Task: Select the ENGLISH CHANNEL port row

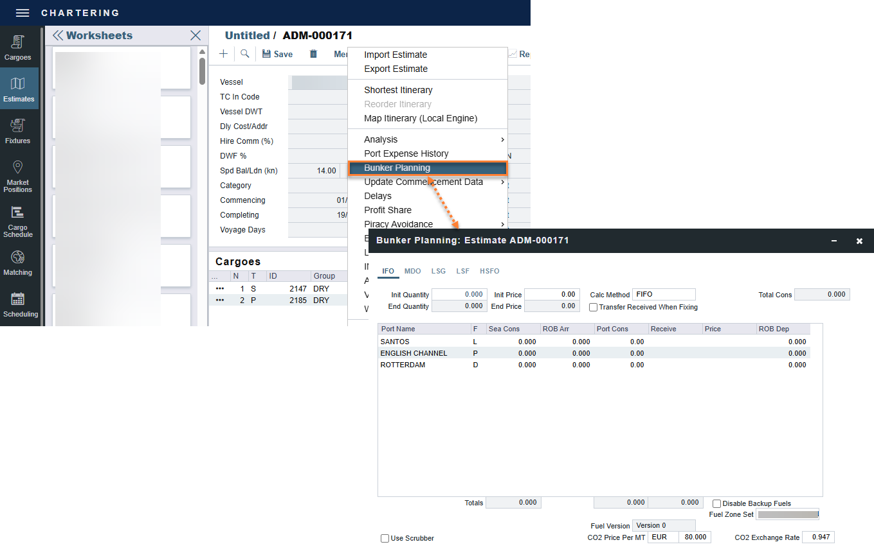Action: 594,353
